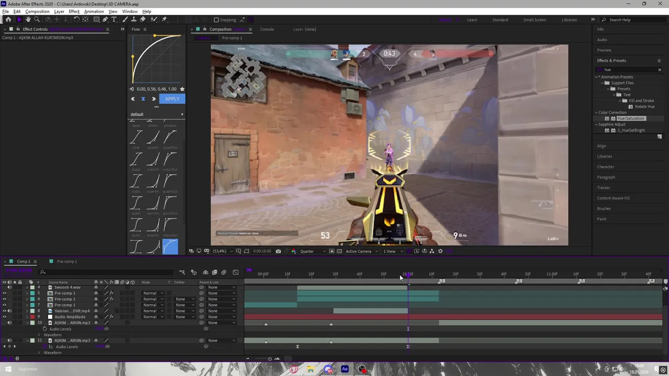This screenshot has width=669, height=376.
Task: Open the Flow preset 'default' dropdown
Action: (x=157, y=114)
